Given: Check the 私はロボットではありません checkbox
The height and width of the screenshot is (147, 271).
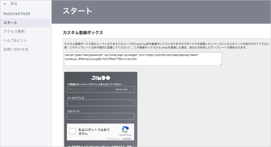Looking at the screenshot, I should tap(72, 131).
